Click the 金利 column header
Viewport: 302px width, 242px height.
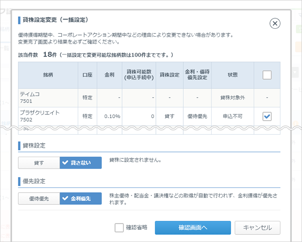pos(109,75)
